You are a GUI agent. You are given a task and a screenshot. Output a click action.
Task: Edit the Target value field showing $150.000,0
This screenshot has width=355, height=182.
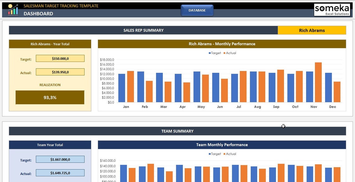pyautogui.click(x=60, y=58)
